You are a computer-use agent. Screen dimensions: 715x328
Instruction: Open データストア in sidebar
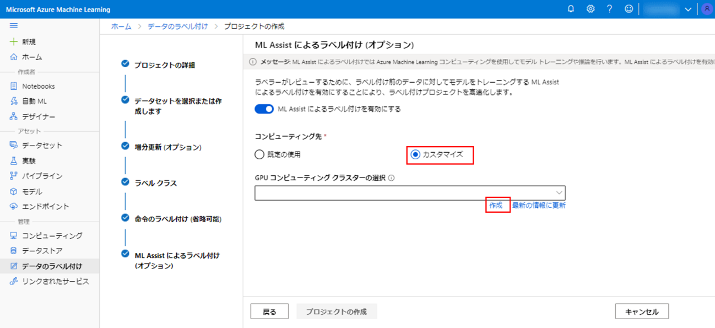coord(42,251)
